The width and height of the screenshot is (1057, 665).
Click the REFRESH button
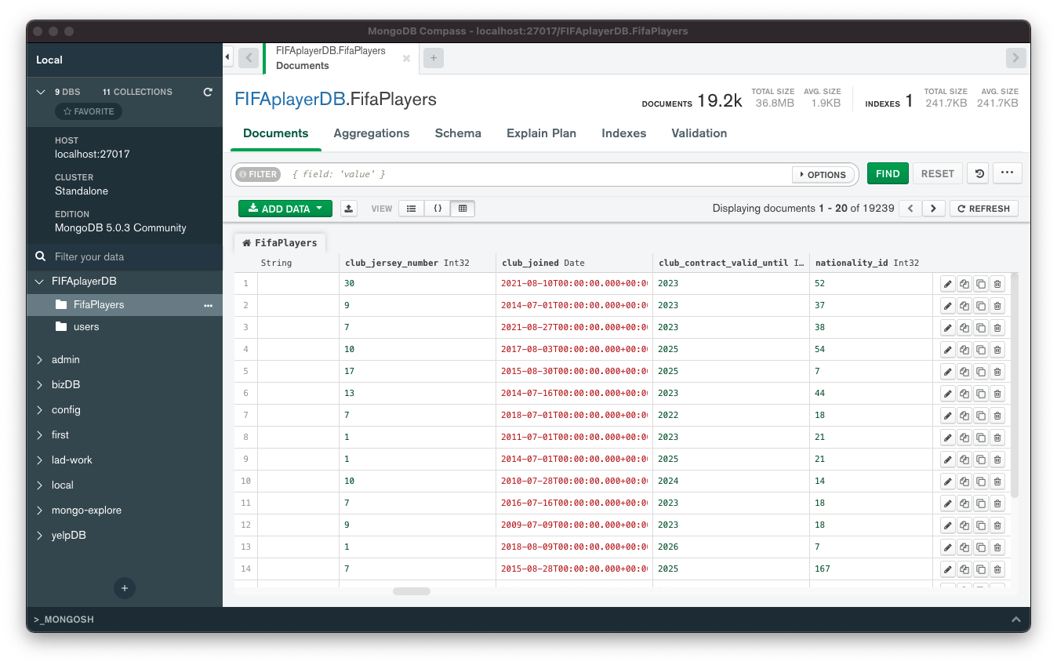(x=984, y=209)
